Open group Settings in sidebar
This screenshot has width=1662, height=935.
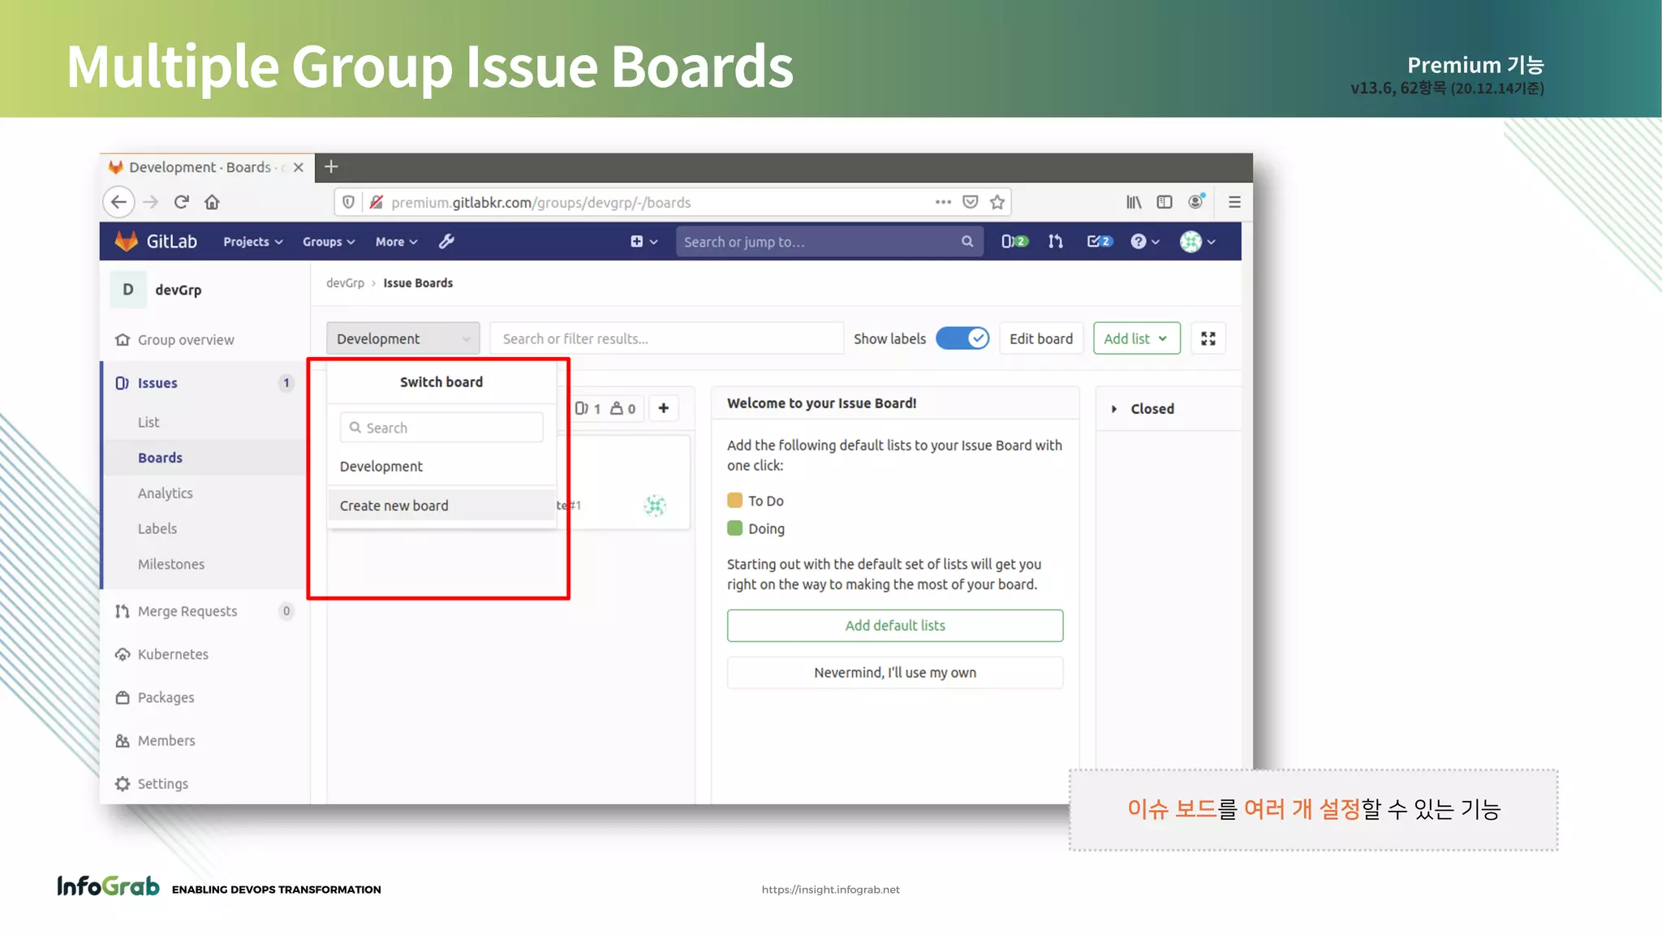(x=162, y=783)
